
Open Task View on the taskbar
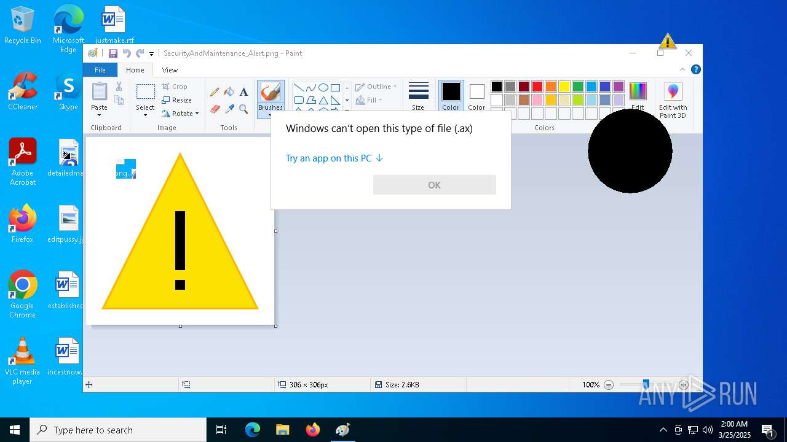[x=221, y=430]
